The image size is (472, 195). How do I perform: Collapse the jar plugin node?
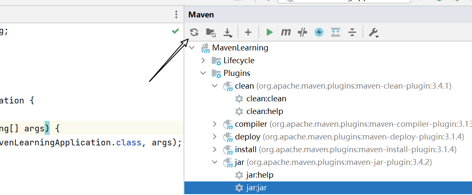pyautogui.click(x=215, y=162)
